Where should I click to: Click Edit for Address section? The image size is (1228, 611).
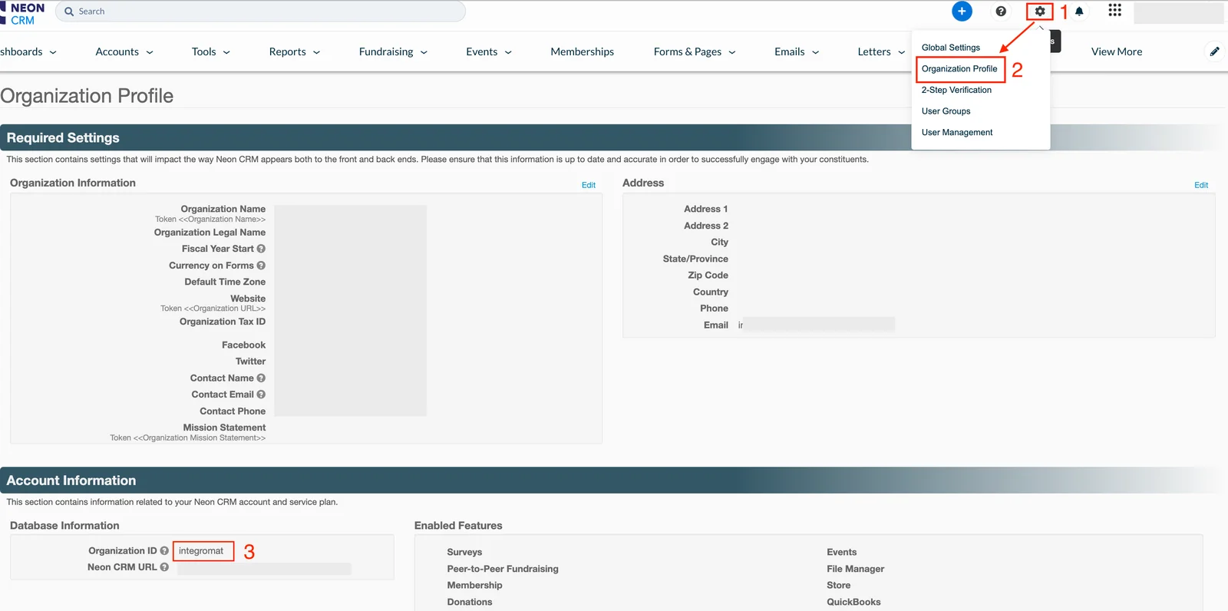coord(1201,185)
